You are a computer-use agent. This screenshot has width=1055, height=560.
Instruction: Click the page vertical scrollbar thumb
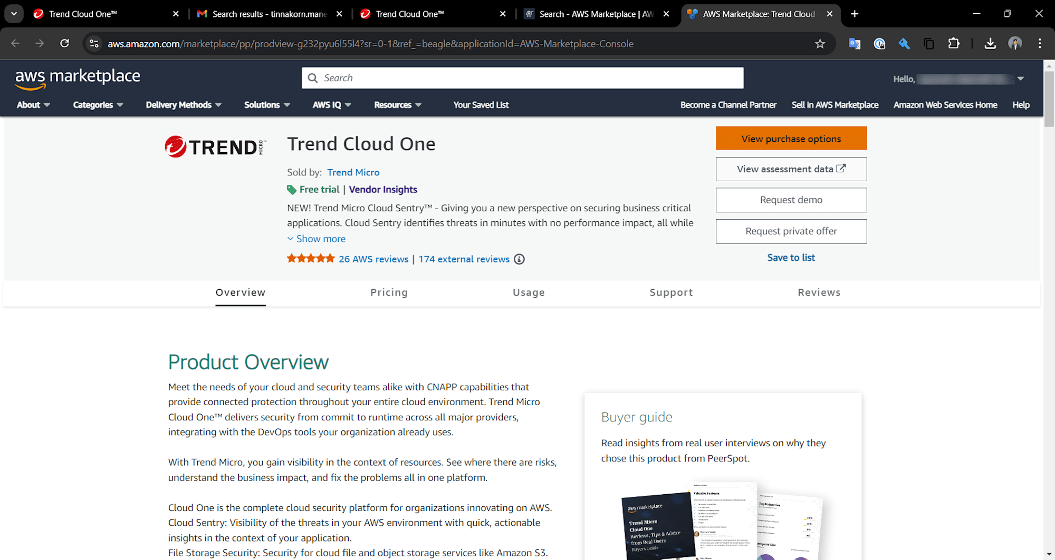(x=1049, y=99)
